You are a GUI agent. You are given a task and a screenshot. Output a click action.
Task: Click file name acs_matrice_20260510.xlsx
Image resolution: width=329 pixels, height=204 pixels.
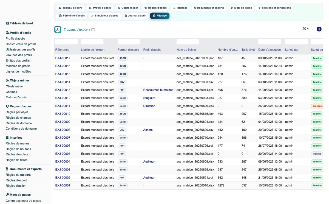195,186
